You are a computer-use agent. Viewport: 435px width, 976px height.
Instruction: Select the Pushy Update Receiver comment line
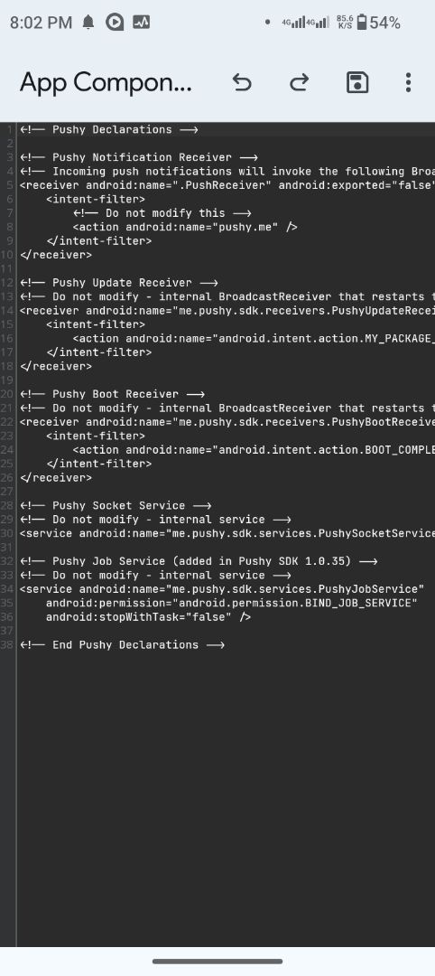(x=119, y=283)
